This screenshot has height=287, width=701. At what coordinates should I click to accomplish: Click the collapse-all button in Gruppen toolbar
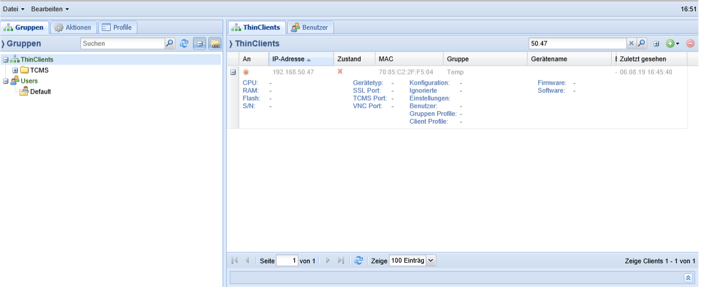pos(200,43)
